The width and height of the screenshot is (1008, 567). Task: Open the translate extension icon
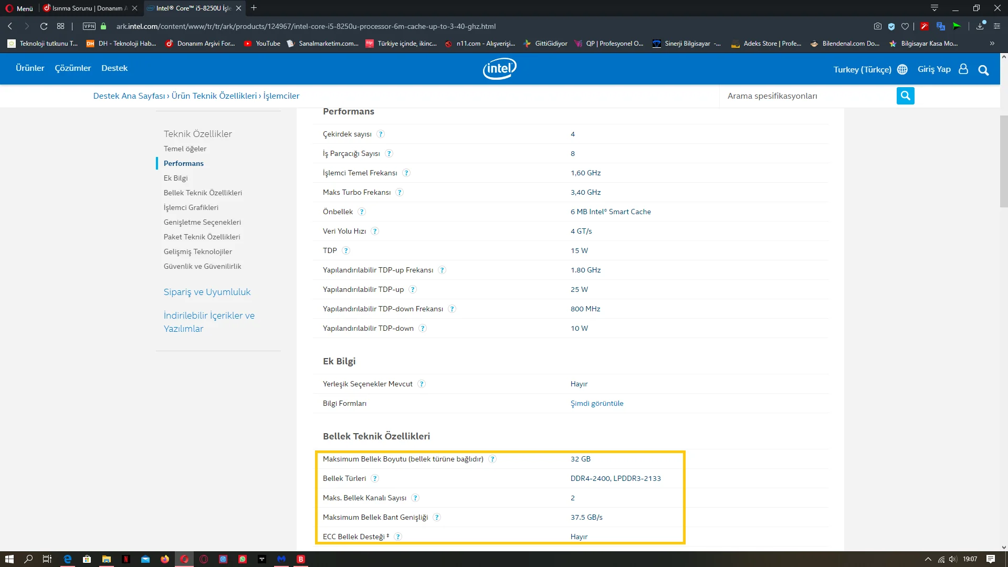pos(940,26)
